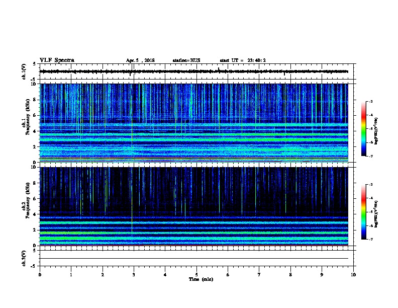Click the 'Time (min)' axis label

point(201,279)
